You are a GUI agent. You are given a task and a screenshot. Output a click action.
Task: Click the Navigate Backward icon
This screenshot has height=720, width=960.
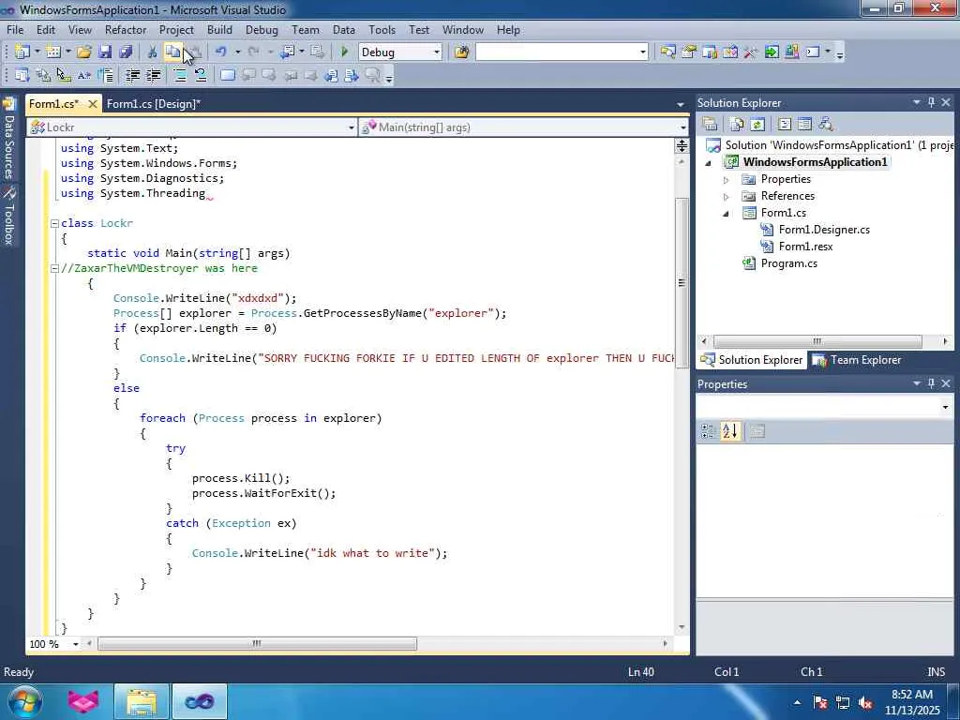[x=288, y=52]
